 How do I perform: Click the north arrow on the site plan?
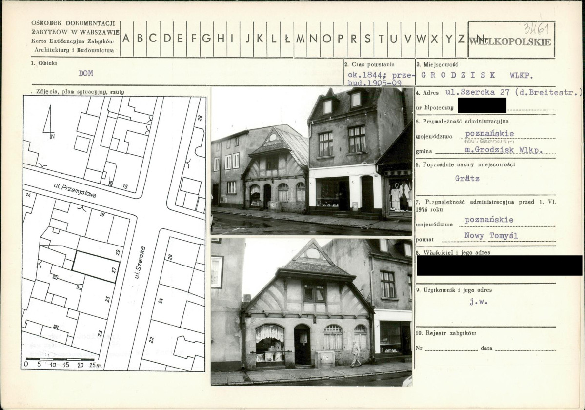point(49,121)
